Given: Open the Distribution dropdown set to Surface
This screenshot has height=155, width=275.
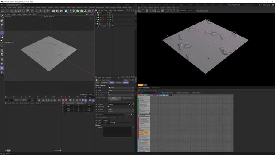Looking at the screenshot, I should coord(121,112).
